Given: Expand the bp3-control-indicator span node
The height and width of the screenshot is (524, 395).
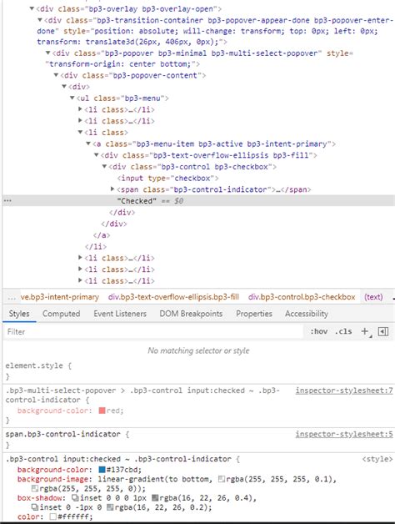Looking at the screenshot, I should 112,189.
